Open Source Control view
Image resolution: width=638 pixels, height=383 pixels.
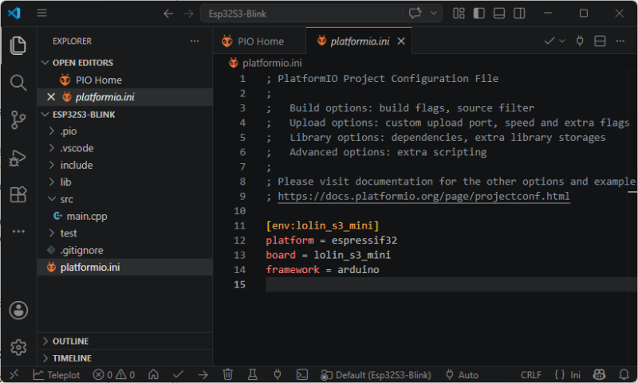(x=18, y=120)
